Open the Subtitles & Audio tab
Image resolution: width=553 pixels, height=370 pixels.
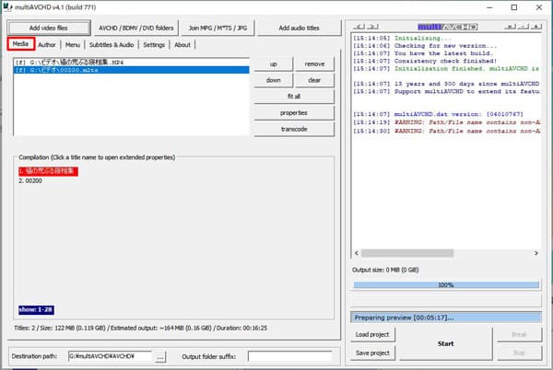coord(112,44)
